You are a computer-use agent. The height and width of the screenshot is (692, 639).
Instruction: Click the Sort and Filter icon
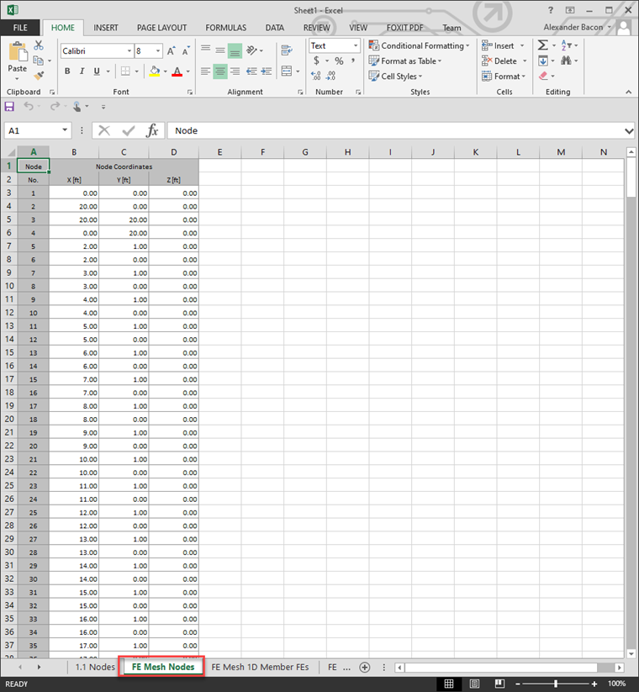click(566, 45)
